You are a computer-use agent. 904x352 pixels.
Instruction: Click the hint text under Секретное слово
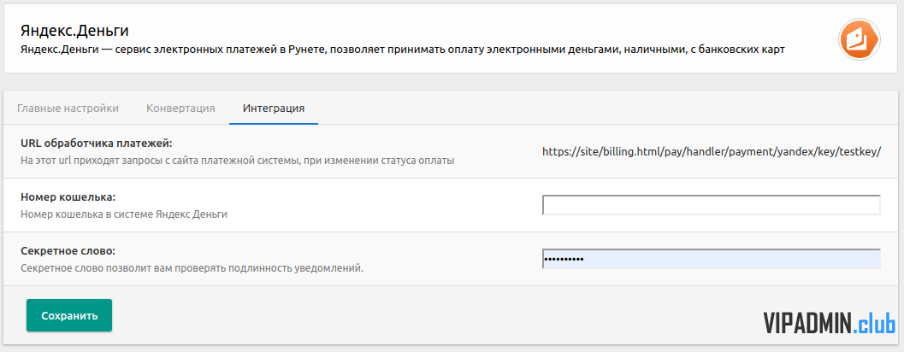point(192,268)
